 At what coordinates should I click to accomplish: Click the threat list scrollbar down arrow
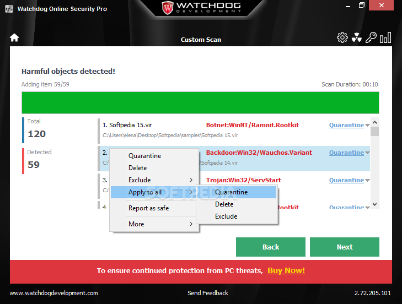coord(374,204)
